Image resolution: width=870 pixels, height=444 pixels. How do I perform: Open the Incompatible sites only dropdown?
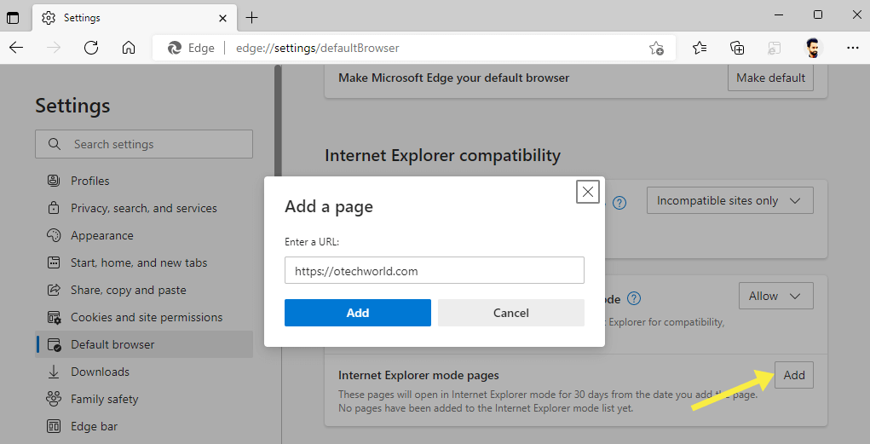pos(729,200)
